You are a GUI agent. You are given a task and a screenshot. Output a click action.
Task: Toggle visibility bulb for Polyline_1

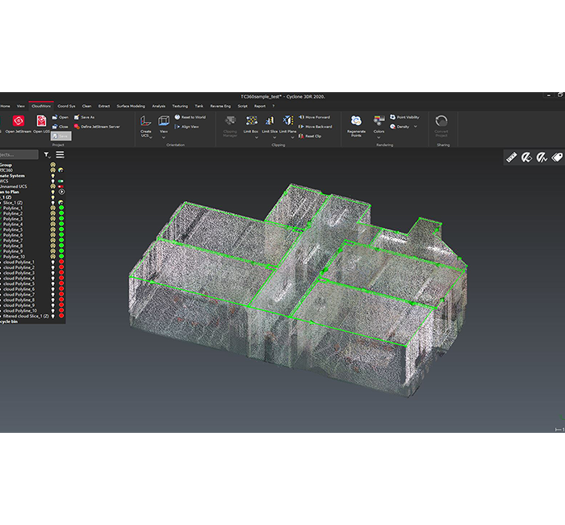tap(52, 208)
